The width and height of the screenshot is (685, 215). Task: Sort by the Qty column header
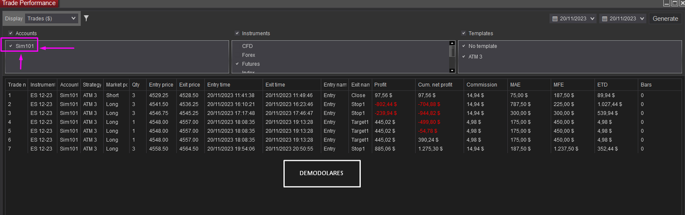[x=138, y=84]
